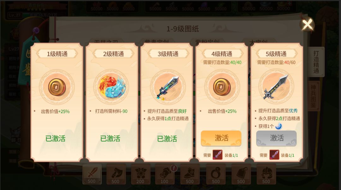Image resolution: width=341 pixels, height=190 pixels.
Task: Choose the axe category icon
Action: point(116,174)
